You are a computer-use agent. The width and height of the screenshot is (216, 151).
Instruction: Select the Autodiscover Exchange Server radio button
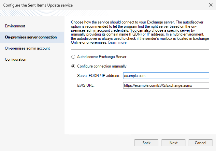coord(73,57)
